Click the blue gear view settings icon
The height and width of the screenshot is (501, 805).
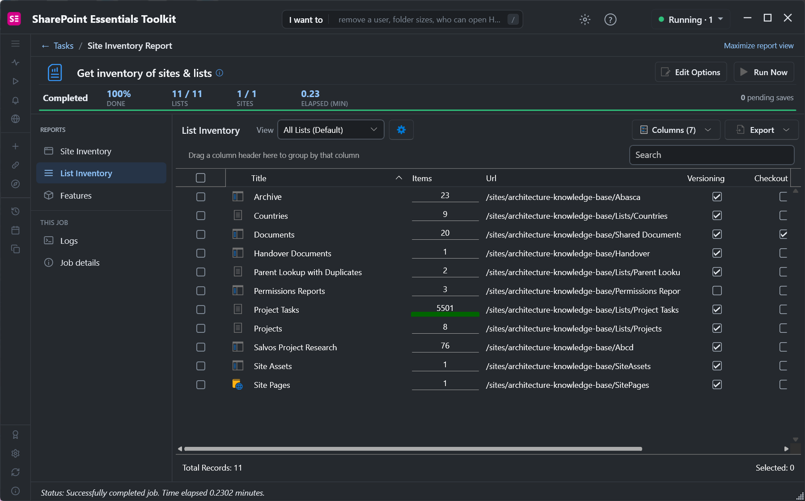401,130
